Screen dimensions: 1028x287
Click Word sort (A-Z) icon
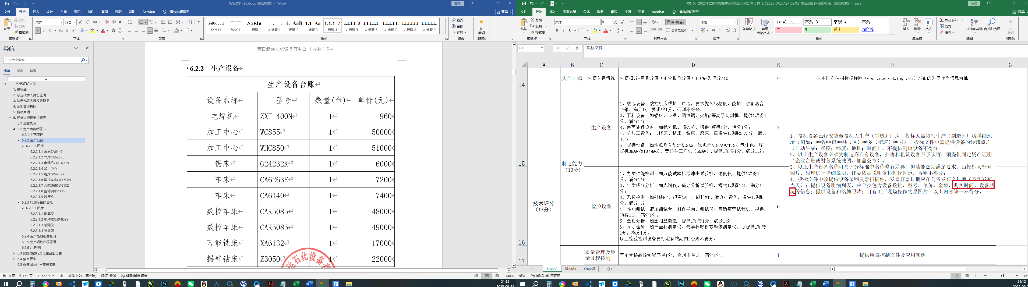click(x=190, y=22)
